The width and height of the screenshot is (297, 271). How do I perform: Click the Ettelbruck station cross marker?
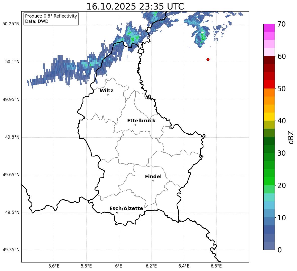[x=135, y=125]
